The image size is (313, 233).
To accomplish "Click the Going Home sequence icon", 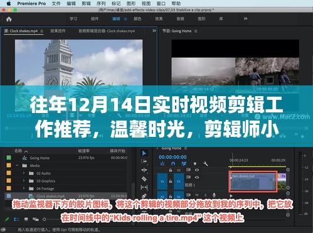I will click(24, 158).
